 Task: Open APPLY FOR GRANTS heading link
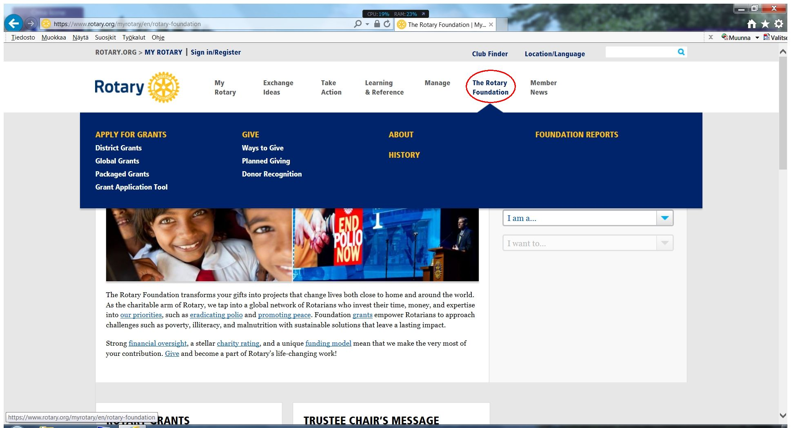pyautogui.click(x=131, y=135)
